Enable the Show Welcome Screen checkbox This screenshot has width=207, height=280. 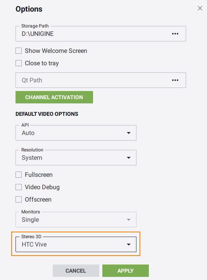pos(19,51)
